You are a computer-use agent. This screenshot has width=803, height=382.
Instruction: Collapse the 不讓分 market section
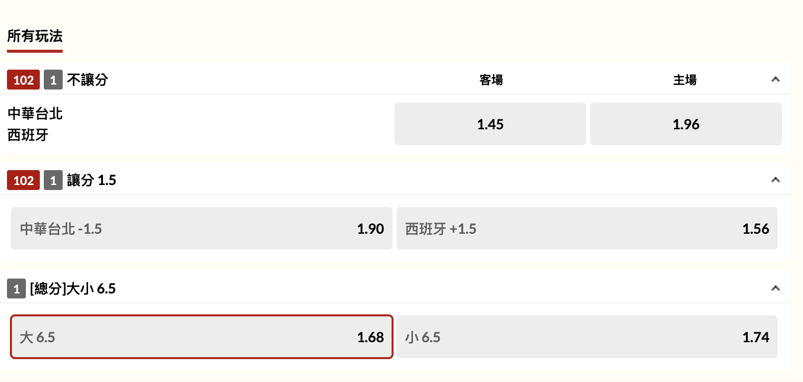(x=775, y=79)
